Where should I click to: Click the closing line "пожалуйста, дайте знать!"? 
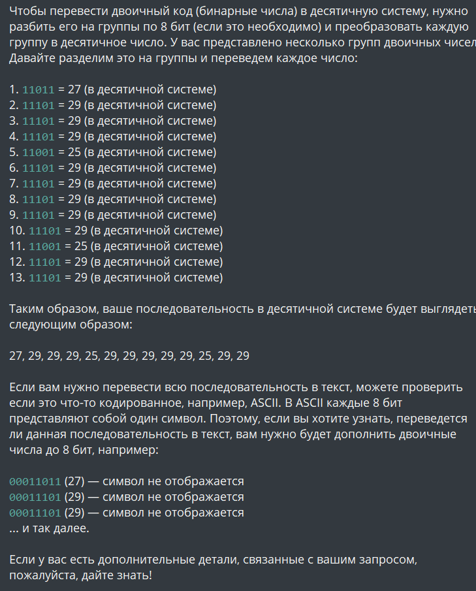[x=81, y=575]
